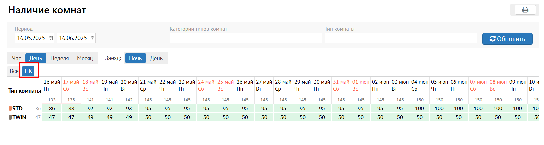Click the start date field 16.05.2025
Viewport: 544px width, 145px height.
pyautogui.click(x=31, y=38)
